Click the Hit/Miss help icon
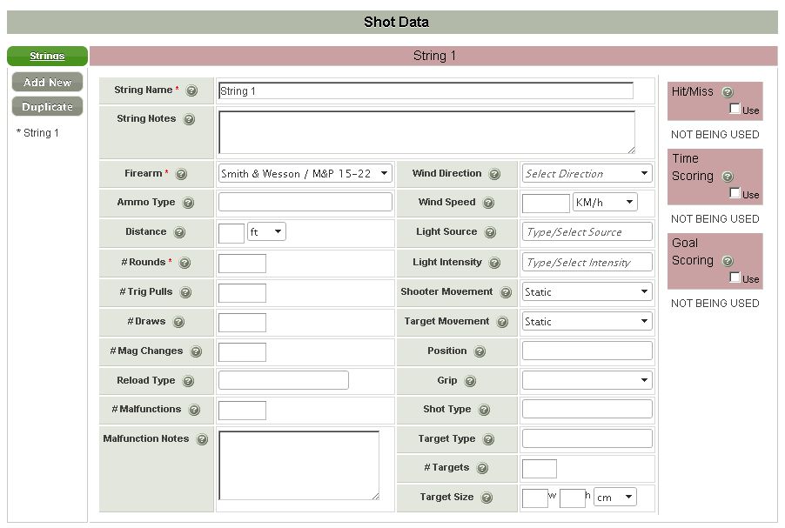The height and width of the screenshot is (528, 785). coord(728,92)
